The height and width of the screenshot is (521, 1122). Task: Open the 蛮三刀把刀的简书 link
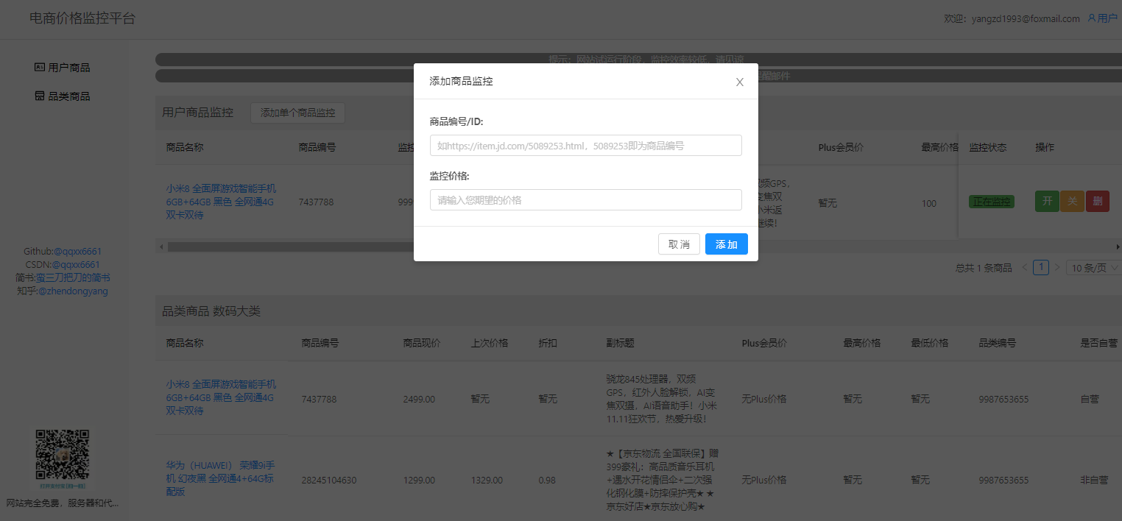tap(73, 278)
